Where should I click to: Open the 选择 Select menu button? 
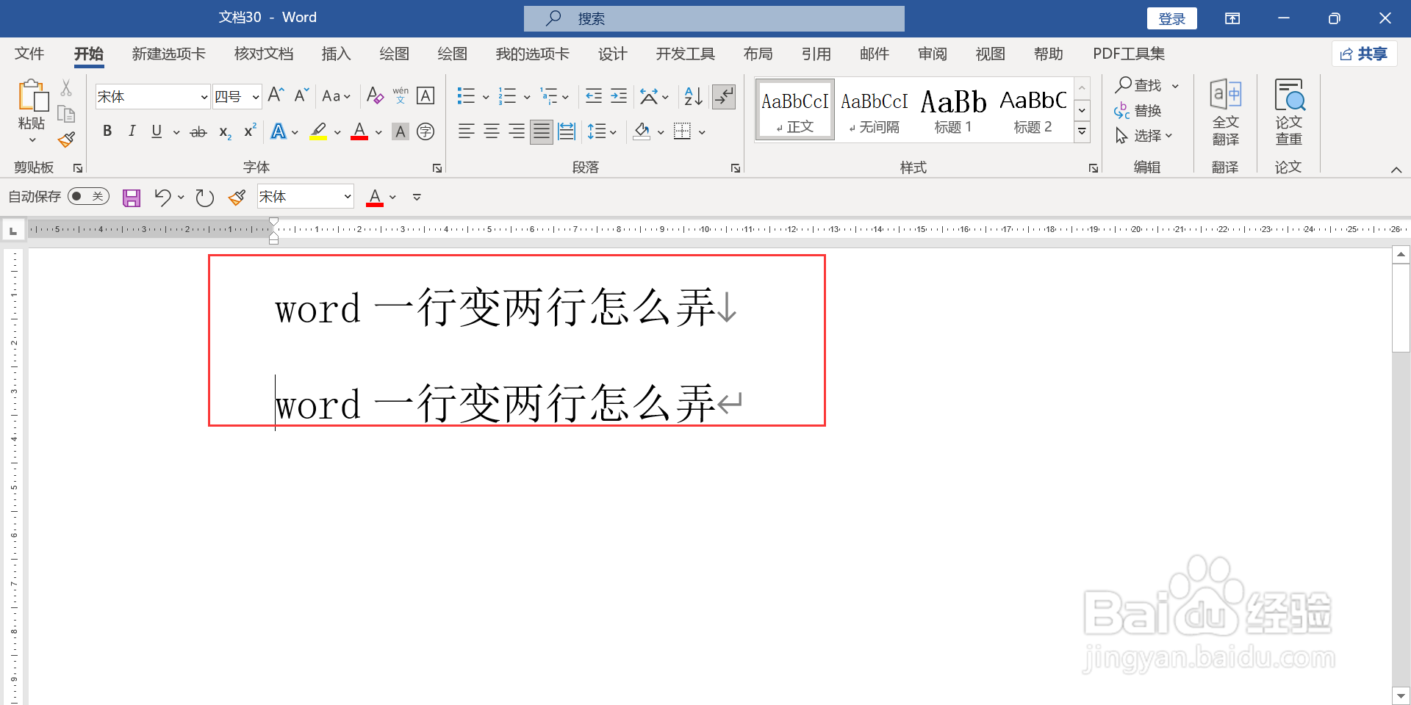point(1143,136)
